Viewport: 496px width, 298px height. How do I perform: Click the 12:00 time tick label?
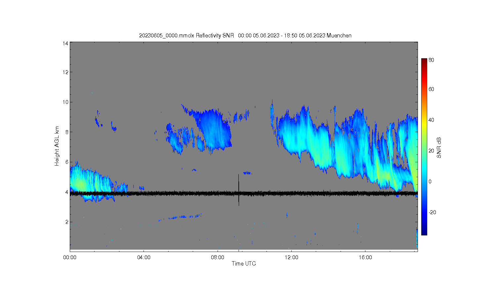coord(291,257)
